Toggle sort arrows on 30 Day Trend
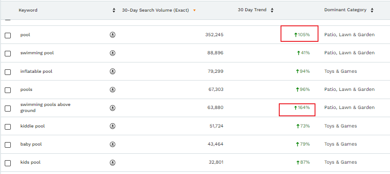390x174 pixels. coord(272,10)
